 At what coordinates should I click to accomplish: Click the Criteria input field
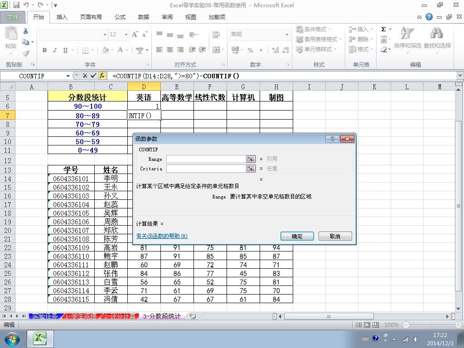click(206, 169)
